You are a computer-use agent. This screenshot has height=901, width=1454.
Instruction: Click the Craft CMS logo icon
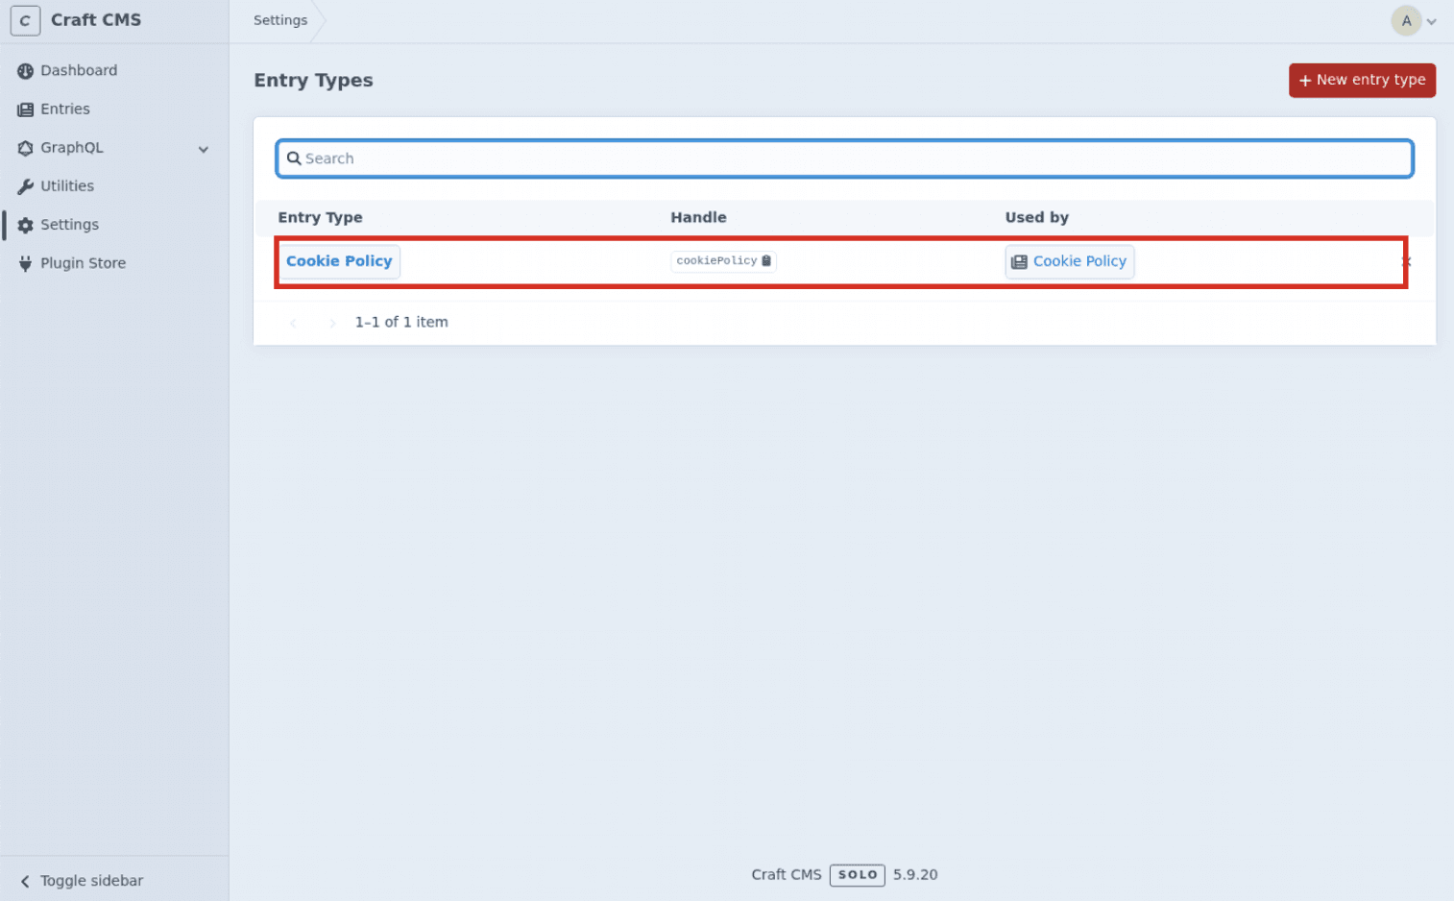[25, 20]
